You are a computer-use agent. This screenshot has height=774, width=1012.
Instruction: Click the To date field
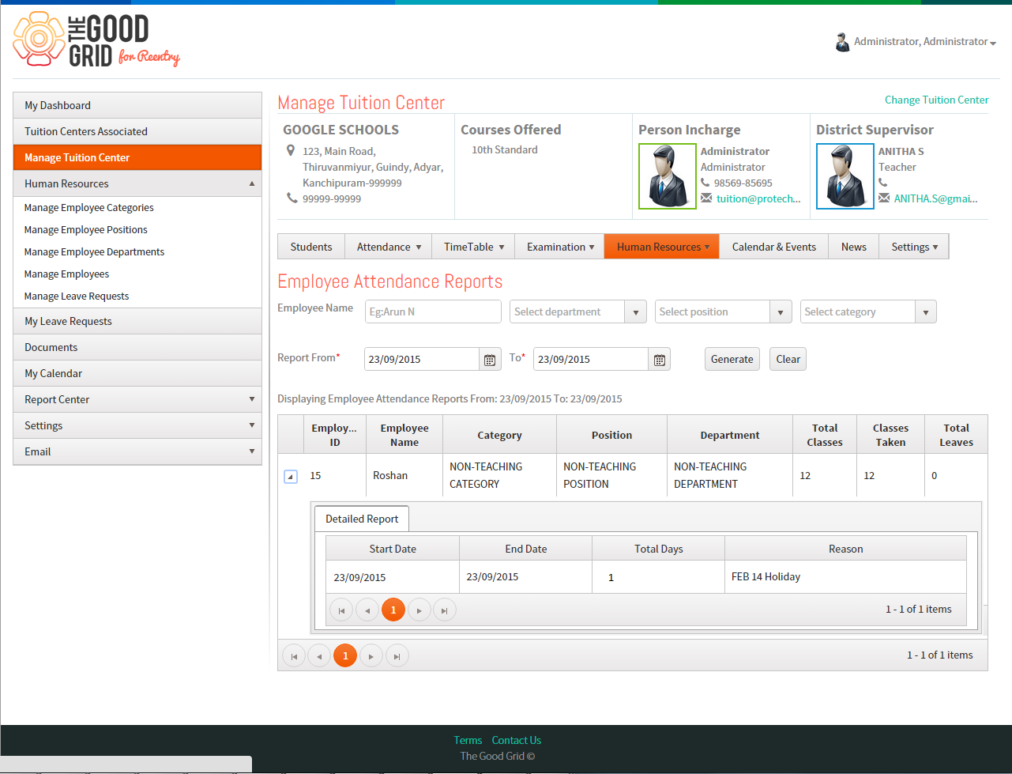[x=591, y=359]
